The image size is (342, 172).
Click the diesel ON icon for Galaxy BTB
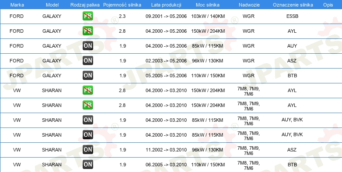pyautogui.click(x=87, y=76)
